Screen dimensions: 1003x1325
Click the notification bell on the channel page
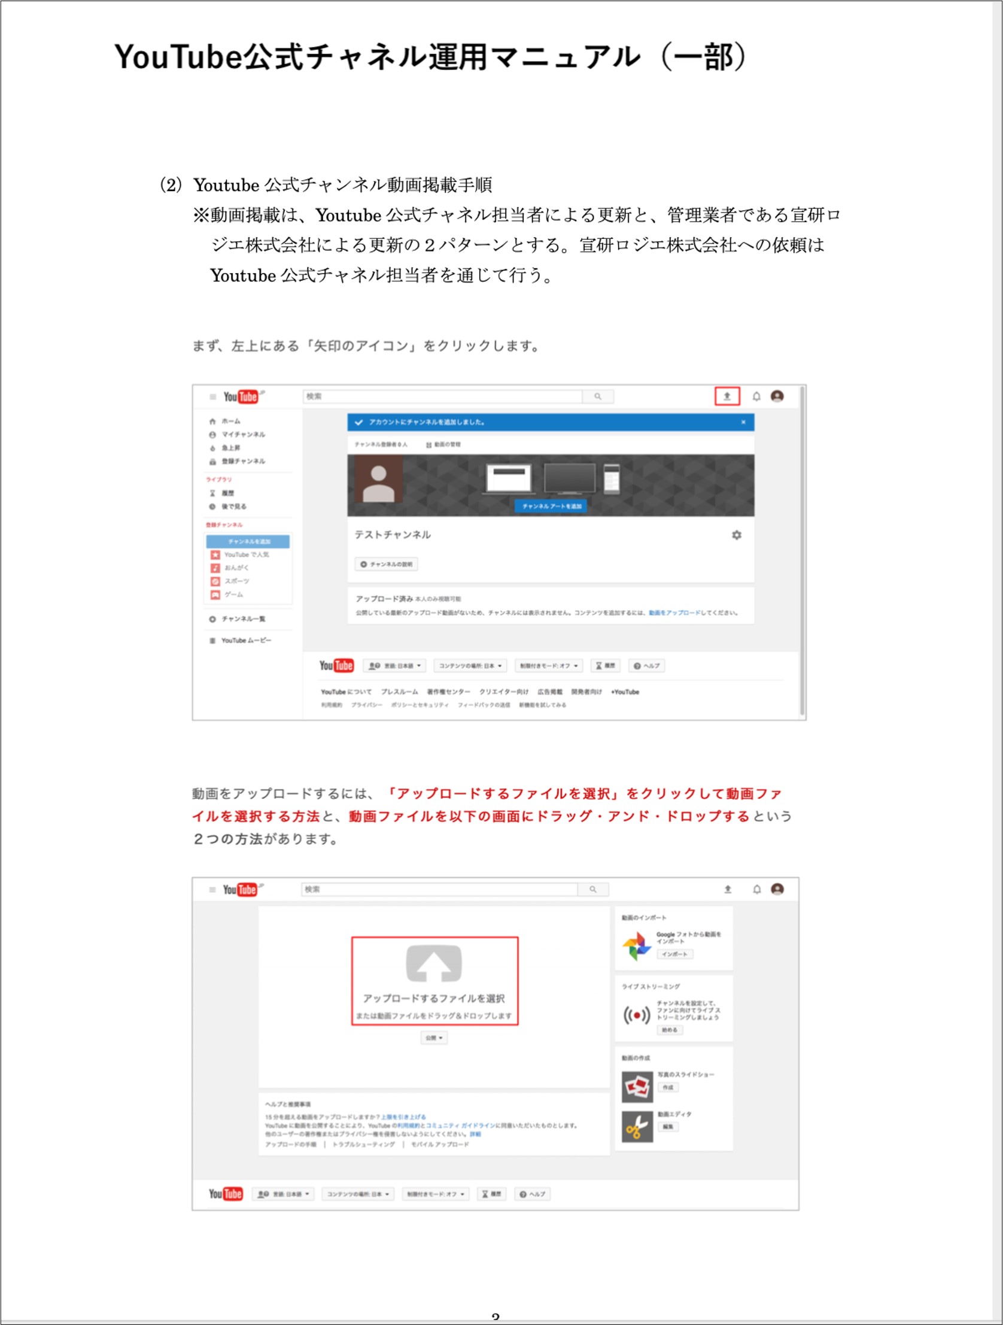point(756,396)
